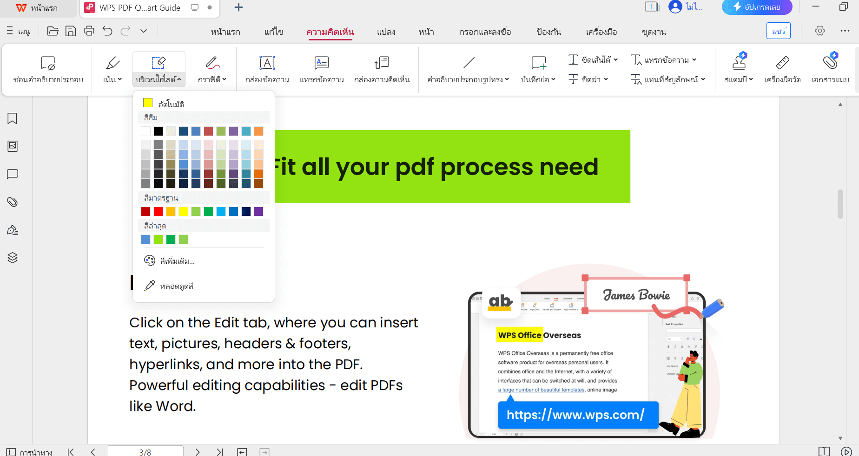The image size is (859, 456).
Task: Switch to the แปลง ribbon tab
Action: click(x=386, y=32)
